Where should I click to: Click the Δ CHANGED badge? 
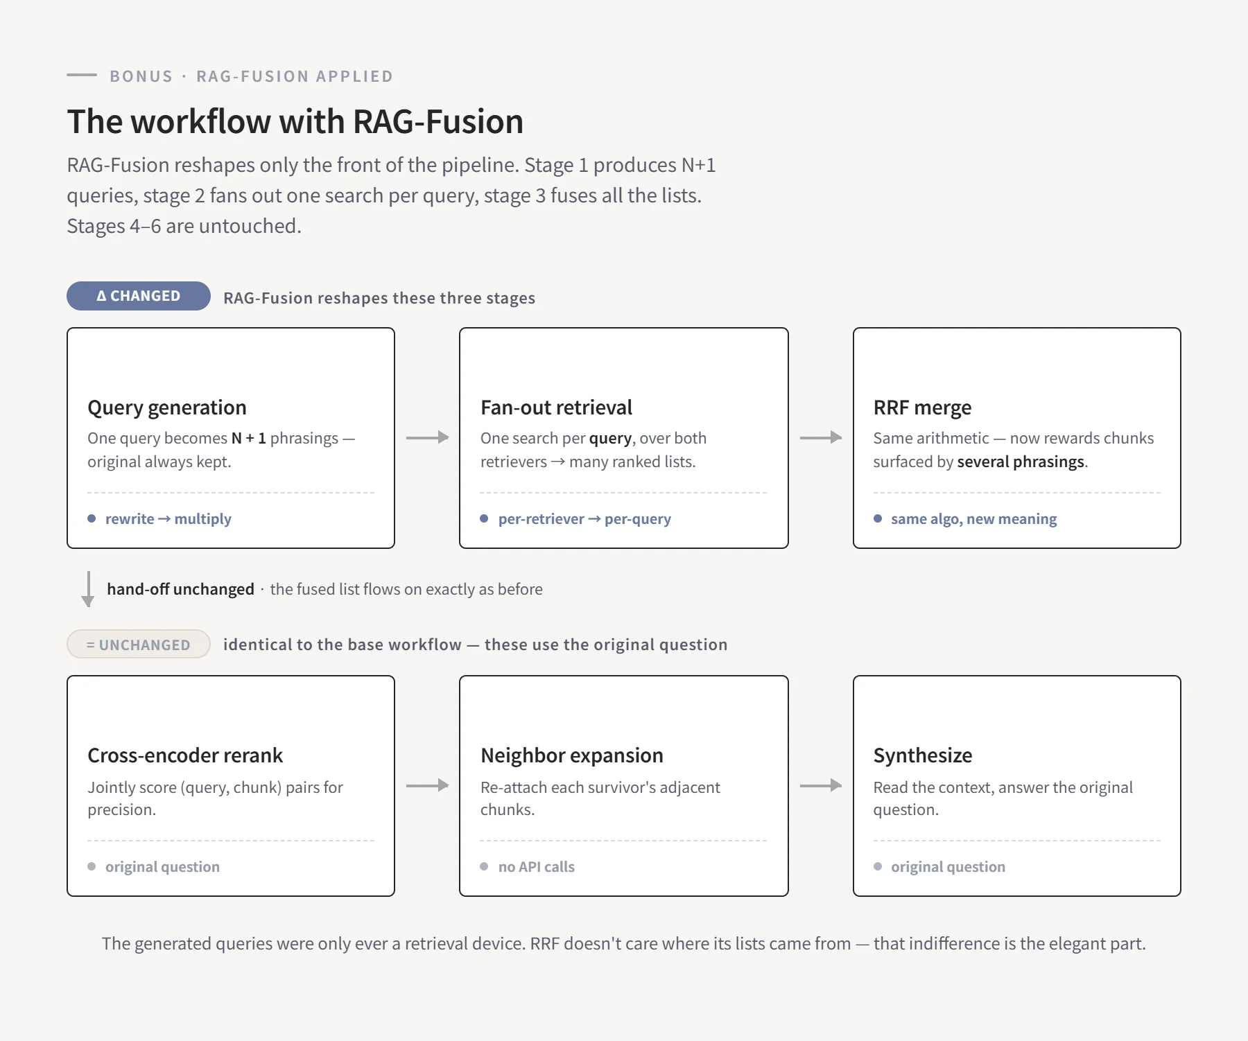pyautogui.click(x=139, y=296)
